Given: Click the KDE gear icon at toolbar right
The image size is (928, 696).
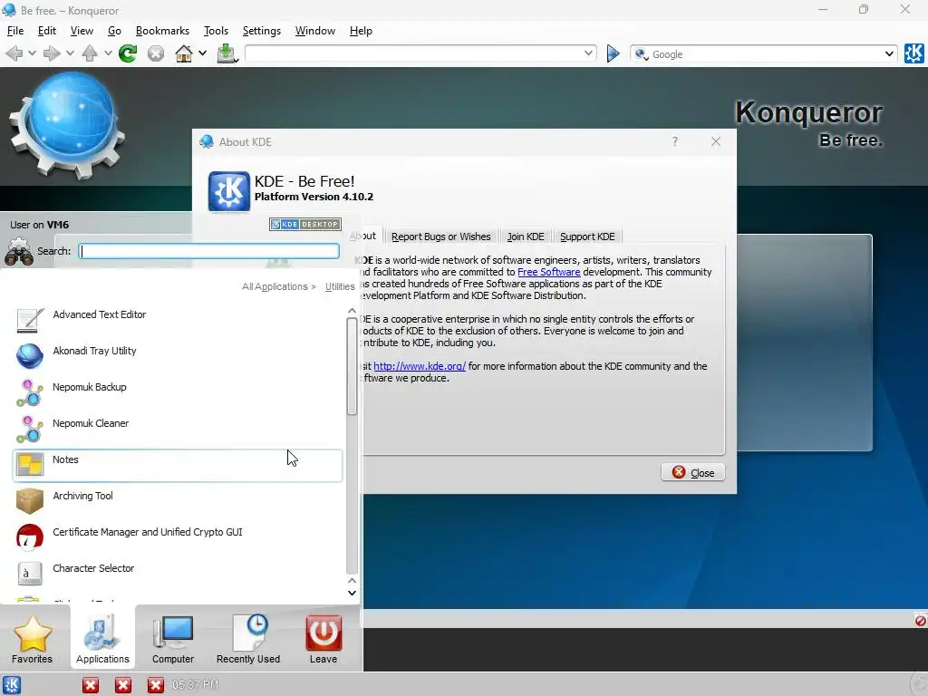Looking at the screenshot, I should point(913,53).
